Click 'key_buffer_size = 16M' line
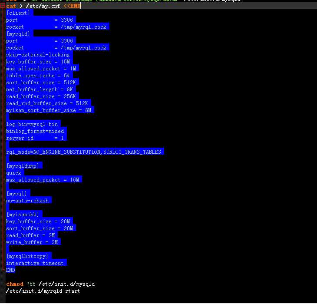Image resolution: width=317 pixels, height=304 pixels. coord(38,62)
